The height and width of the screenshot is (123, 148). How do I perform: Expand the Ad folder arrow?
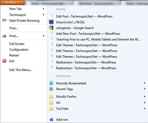[x=145, y=103]
